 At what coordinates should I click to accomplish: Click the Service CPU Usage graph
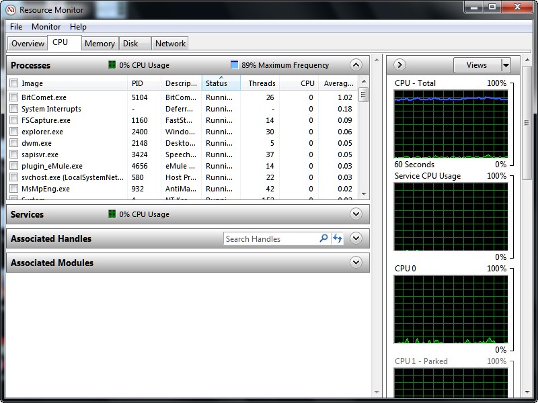click(451, 216)
